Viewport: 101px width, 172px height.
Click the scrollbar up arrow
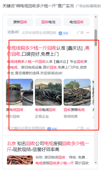pos(96,17)
